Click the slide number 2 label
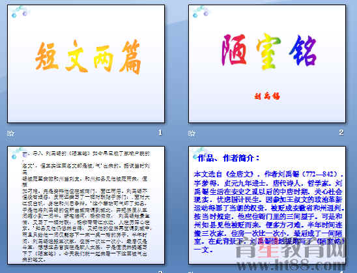Viewport: 357px width, 273px height. click(x=341, y=132)
